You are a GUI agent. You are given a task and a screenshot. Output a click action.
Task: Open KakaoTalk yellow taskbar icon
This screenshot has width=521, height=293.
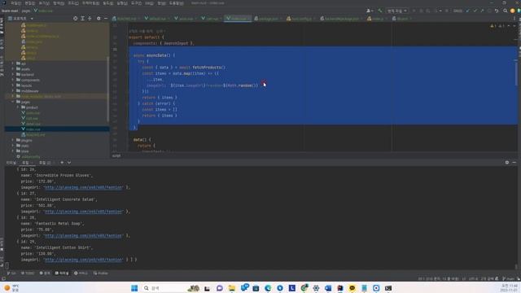352,288
